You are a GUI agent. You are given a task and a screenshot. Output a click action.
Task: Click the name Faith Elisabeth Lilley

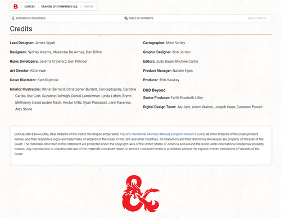tap(187, 97)
